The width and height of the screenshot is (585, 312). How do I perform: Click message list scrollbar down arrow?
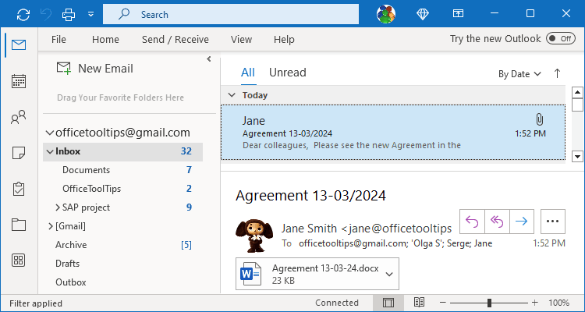coord(577,156)
